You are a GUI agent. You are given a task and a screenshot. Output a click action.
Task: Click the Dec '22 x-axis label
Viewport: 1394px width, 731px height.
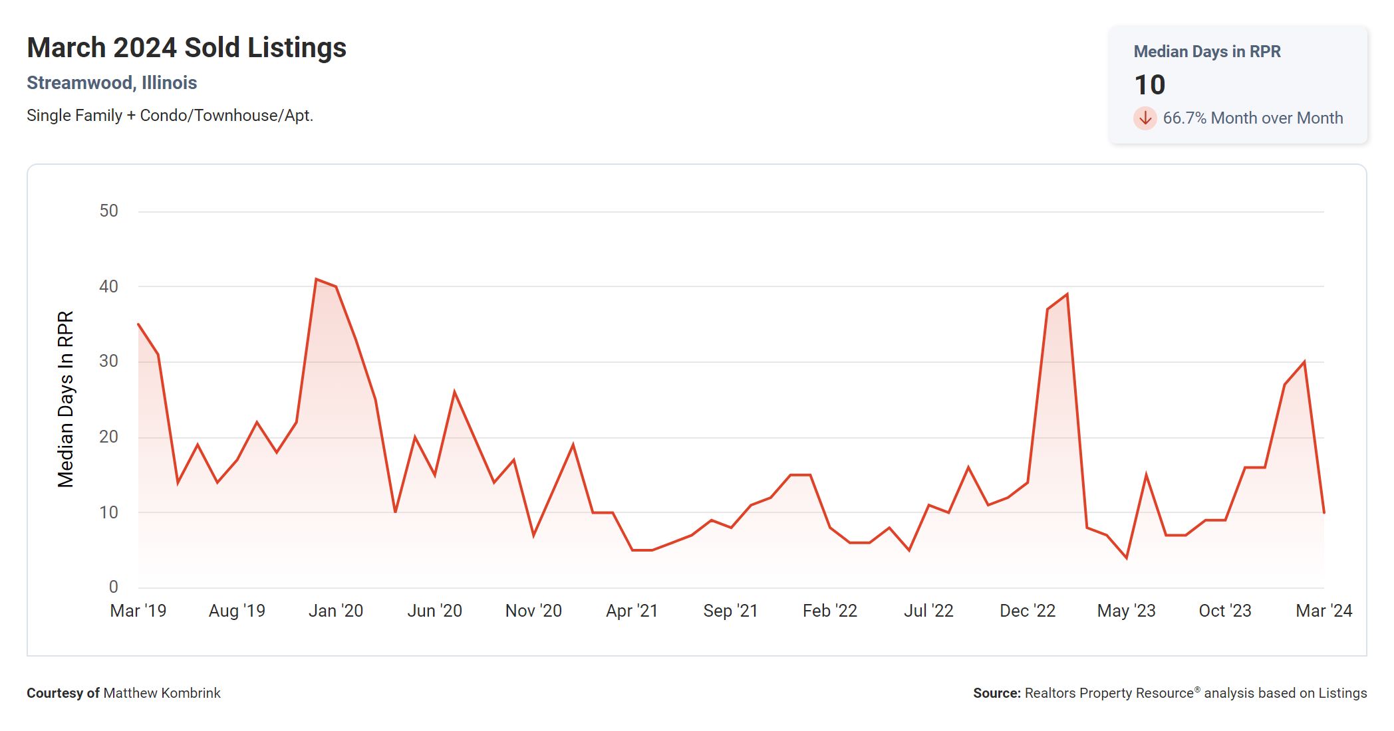(1027, 611)
